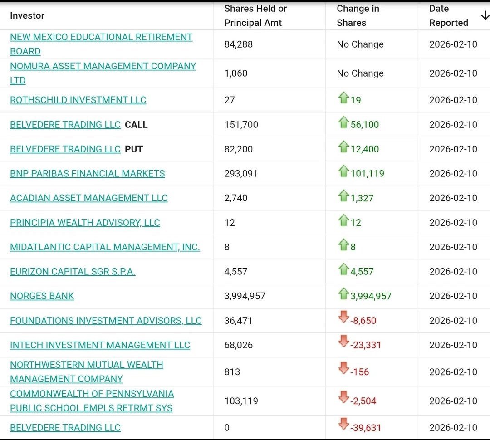Screen dimensions: 490x440
Task: Click green up arrow in Norges Bank row
Action: click(x=343, y=293)
